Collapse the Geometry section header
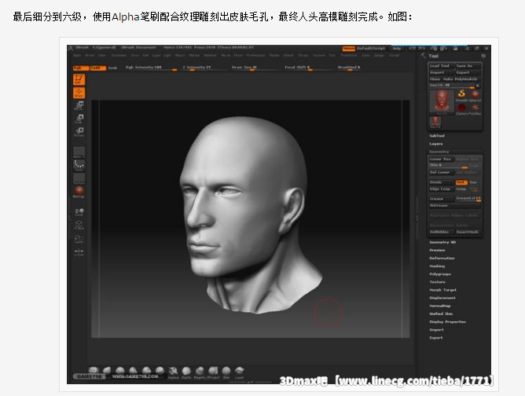 tap(439, 152)
